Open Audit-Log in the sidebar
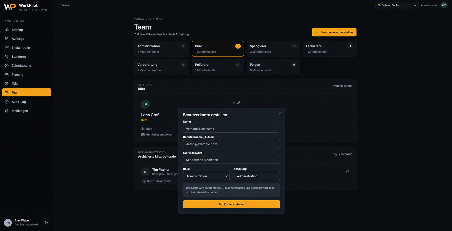Viewport: 452px width, 231px height. click(x=27, y=102)
